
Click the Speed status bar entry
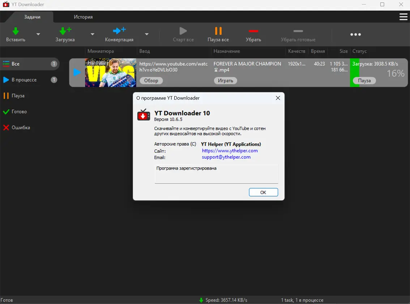click(226, 300)
